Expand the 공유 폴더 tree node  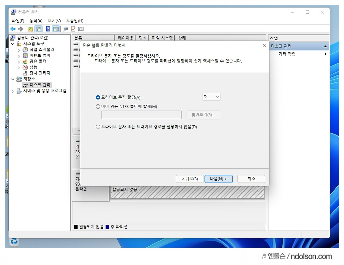tap(19, 62)
